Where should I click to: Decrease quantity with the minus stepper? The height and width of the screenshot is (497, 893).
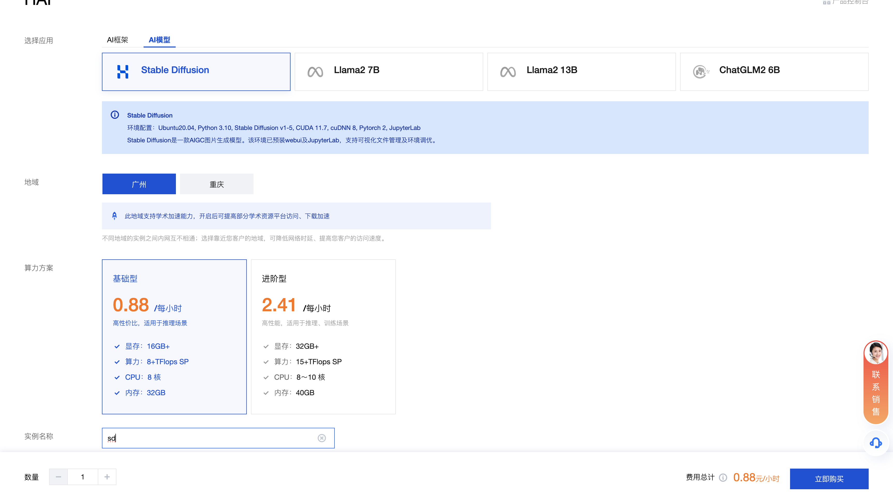point(58,477)
